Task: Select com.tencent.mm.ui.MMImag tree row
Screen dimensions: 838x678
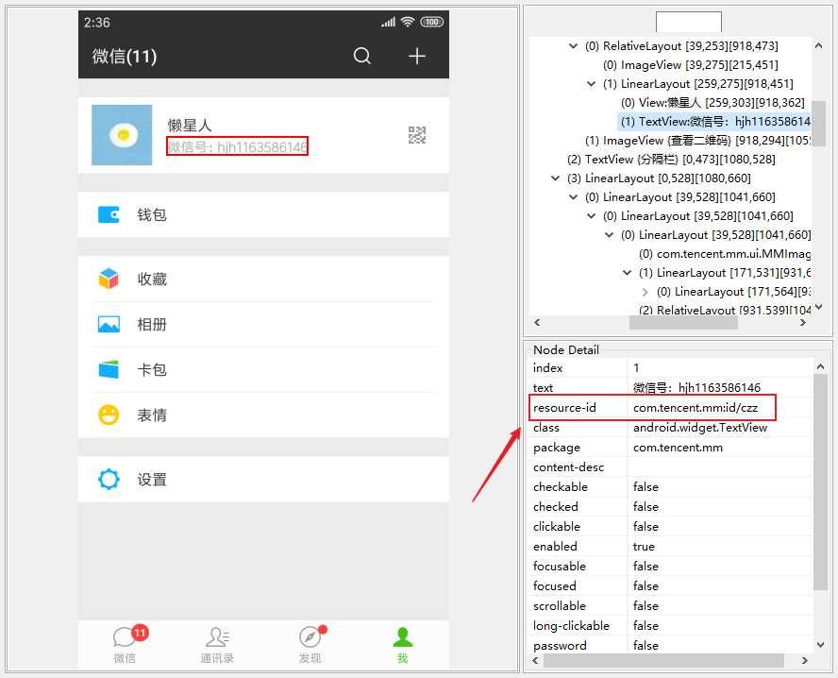Action: [725, 253]
